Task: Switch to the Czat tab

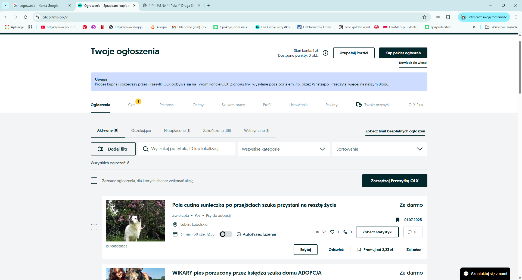Action: coord(132,105)
